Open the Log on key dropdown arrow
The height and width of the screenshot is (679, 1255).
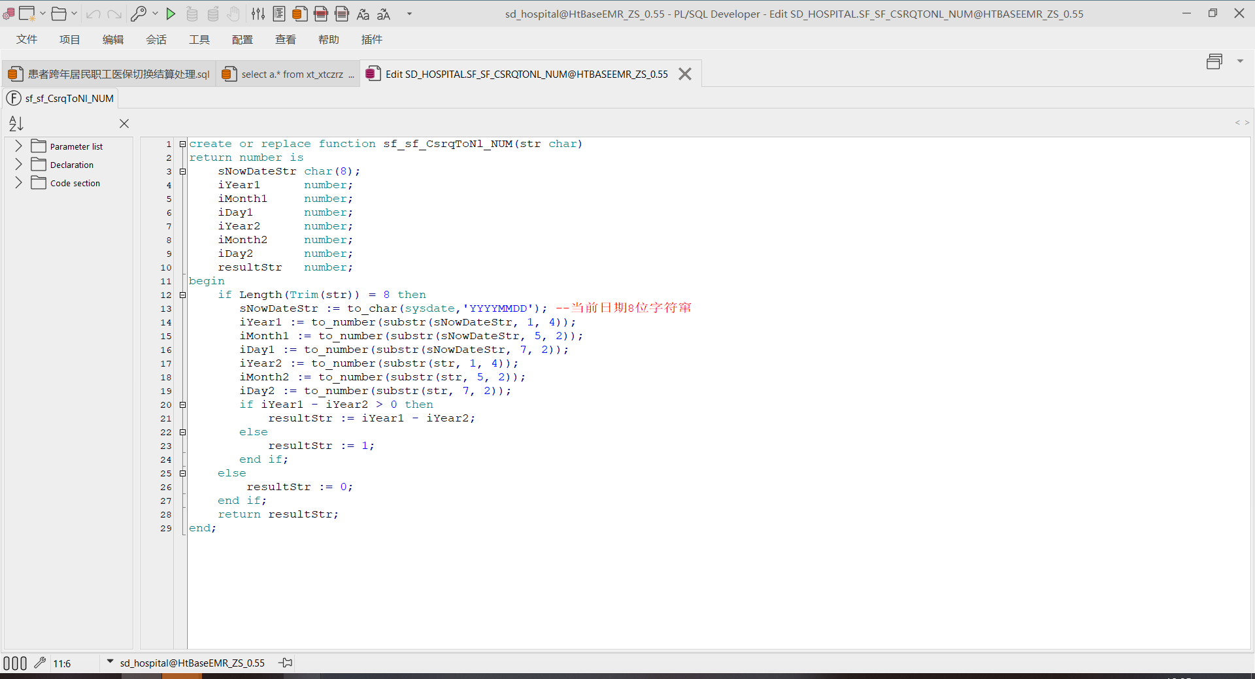(x=155, y=14)
